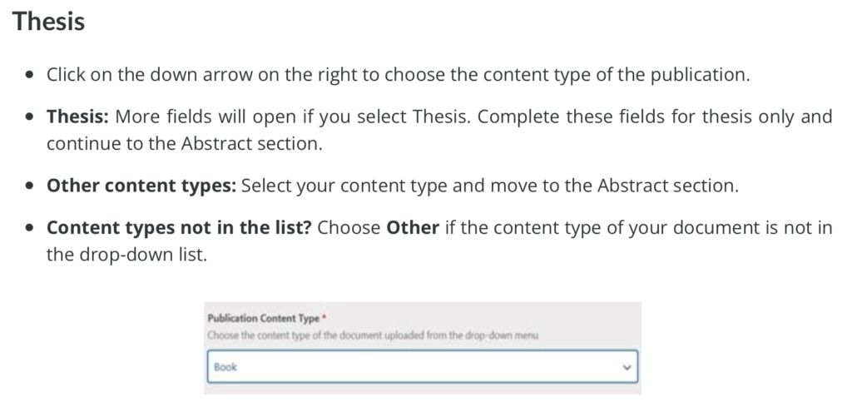This screenshot has width=852, height=402.
Task: Click bold "Content types not in the list?"
Action: [179, 227]
